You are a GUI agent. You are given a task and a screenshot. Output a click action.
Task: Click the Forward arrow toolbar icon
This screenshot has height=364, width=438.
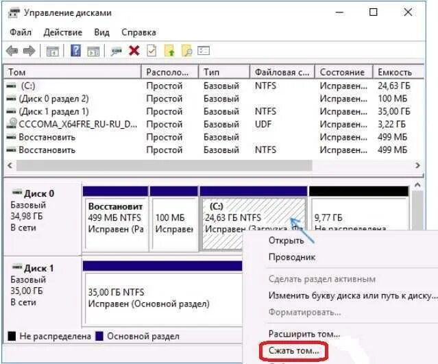(x=29, y=51)
